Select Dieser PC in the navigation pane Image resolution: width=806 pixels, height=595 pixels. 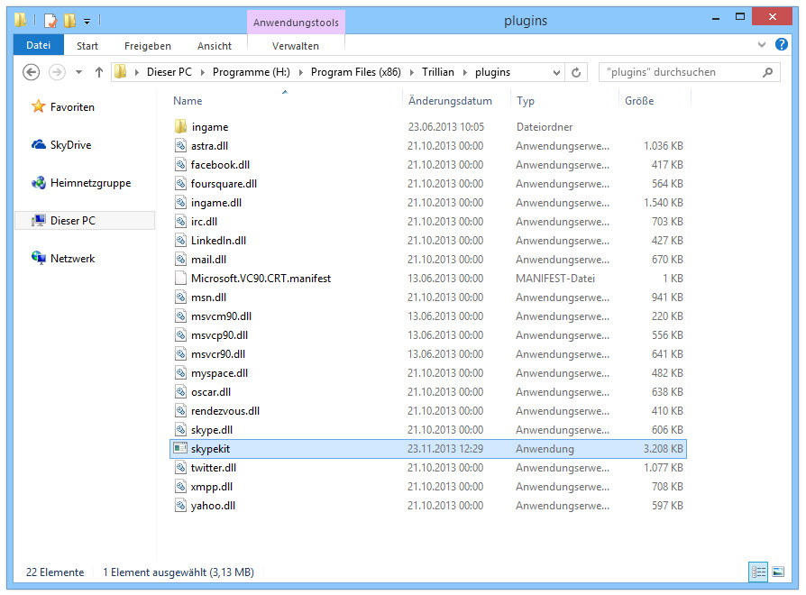[x=85, y=221]
